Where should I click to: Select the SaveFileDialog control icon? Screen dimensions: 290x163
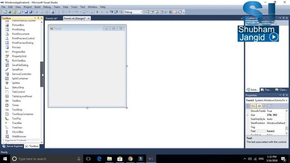[x=7, y=65]
